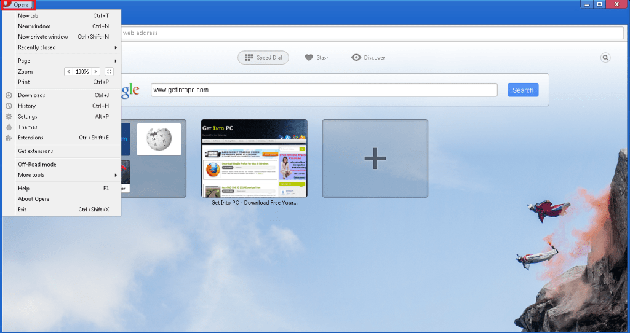Click the blue Search button
This screenshot has height=333, width=630.
(x=523, y=90)
